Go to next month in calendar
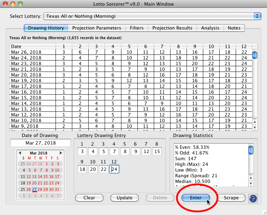The image size is (267, 215). (61, 153)
